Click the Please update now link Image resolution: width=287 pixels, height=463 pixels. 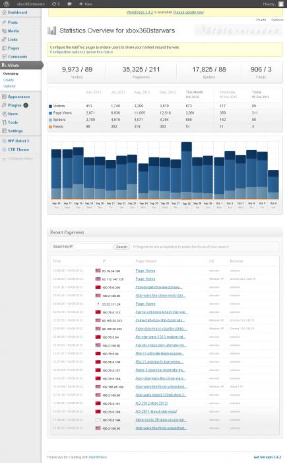coord(189,12)
